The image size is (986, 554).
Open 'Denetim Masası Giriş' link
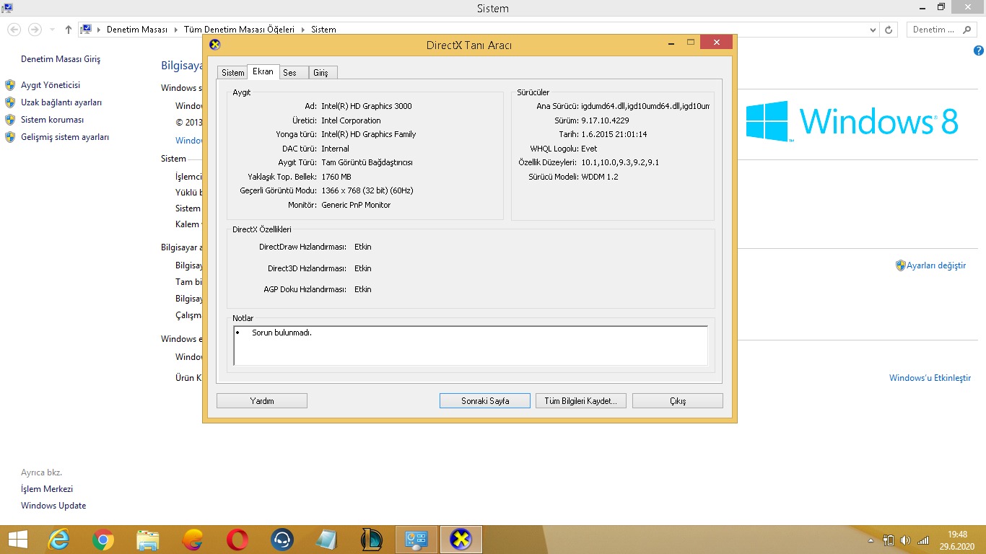coord(61,59)
